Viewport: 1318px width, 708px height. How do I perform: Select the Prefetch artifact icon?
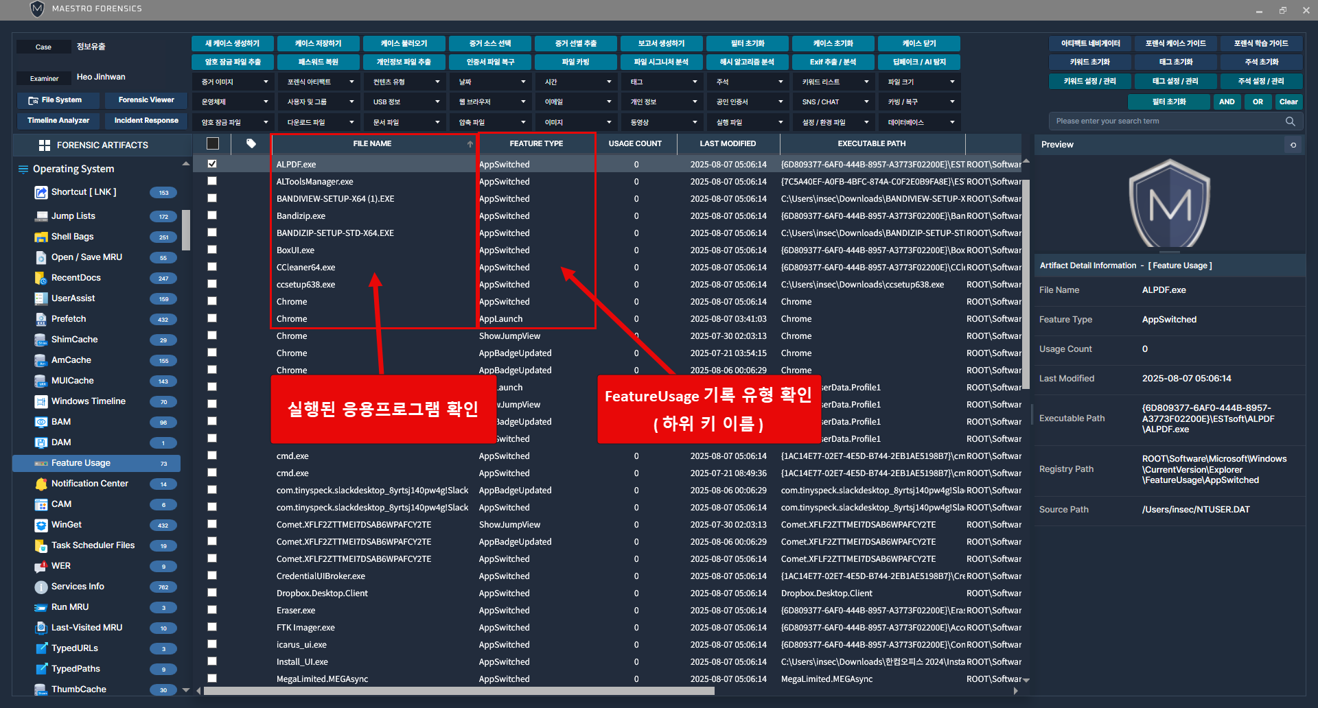(41, 319)
